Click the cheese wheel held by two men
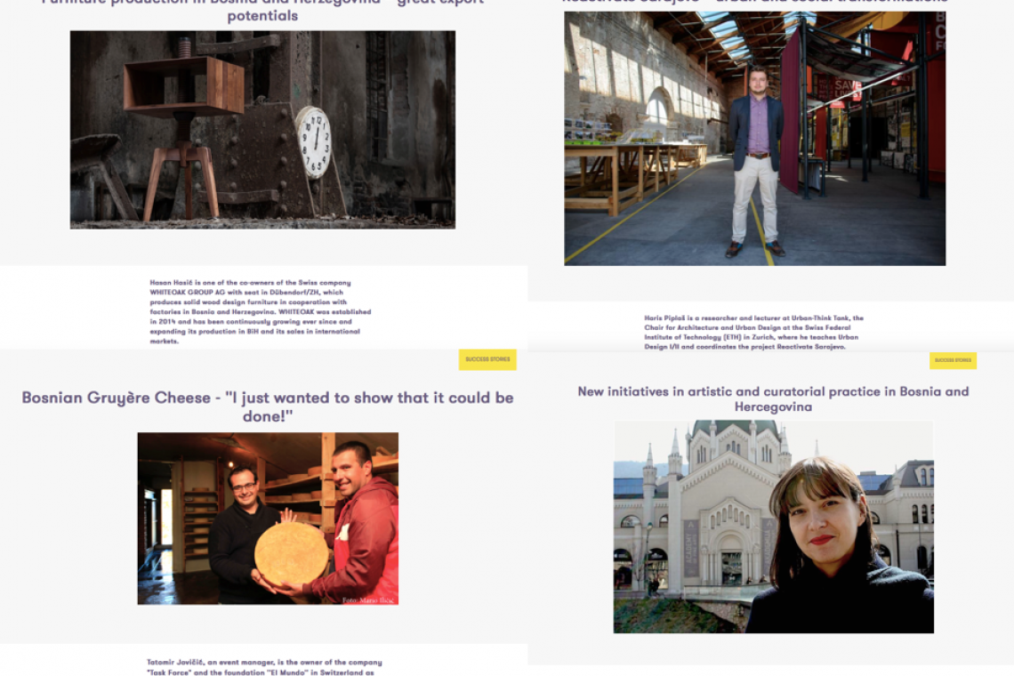This screenshot has width=1014, height=676. pyautogui.click(x=291, y=554)
